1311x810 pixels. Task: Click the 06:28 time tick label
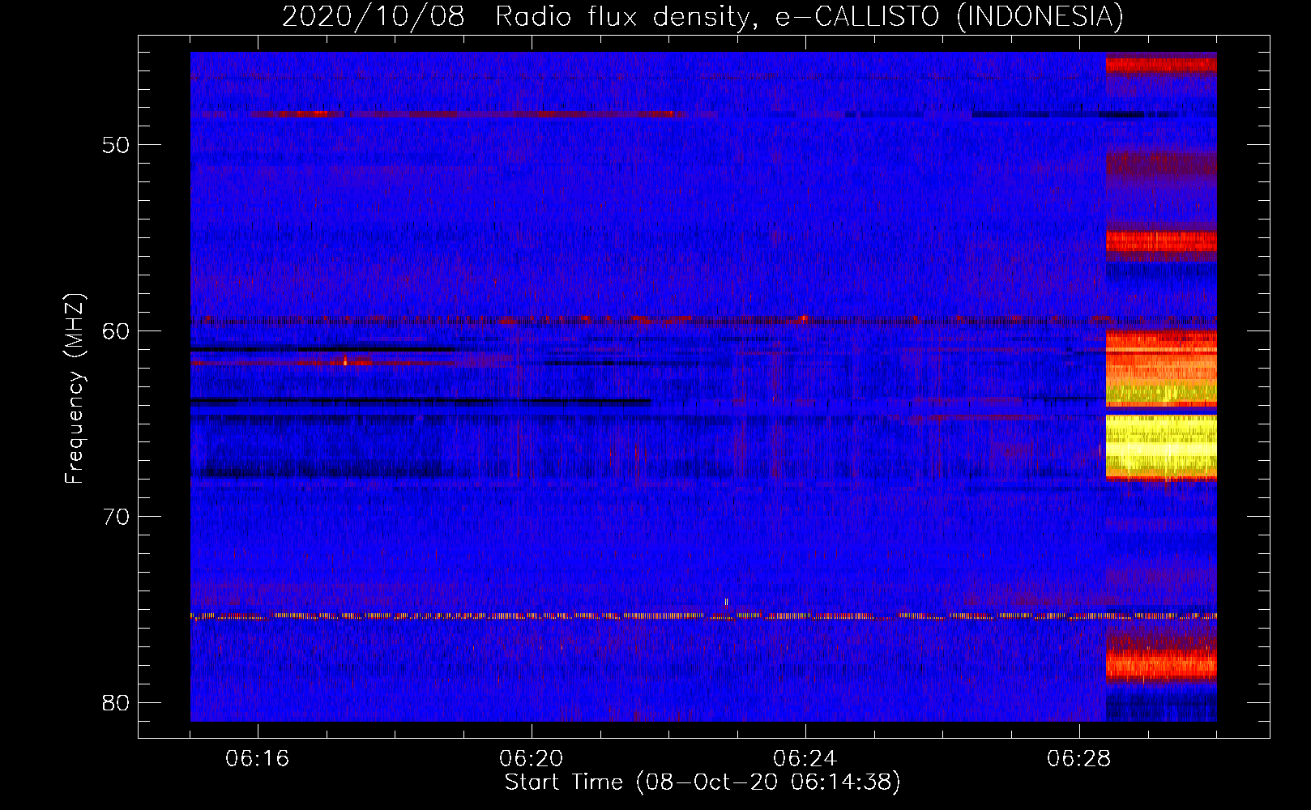coord(1079,759)
